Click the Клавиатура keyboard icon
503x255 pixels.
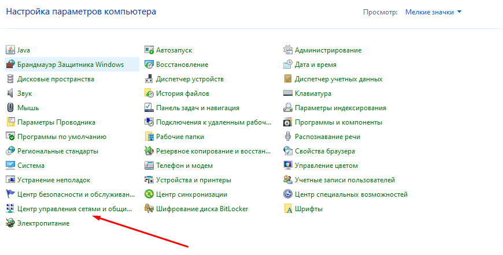288,93
